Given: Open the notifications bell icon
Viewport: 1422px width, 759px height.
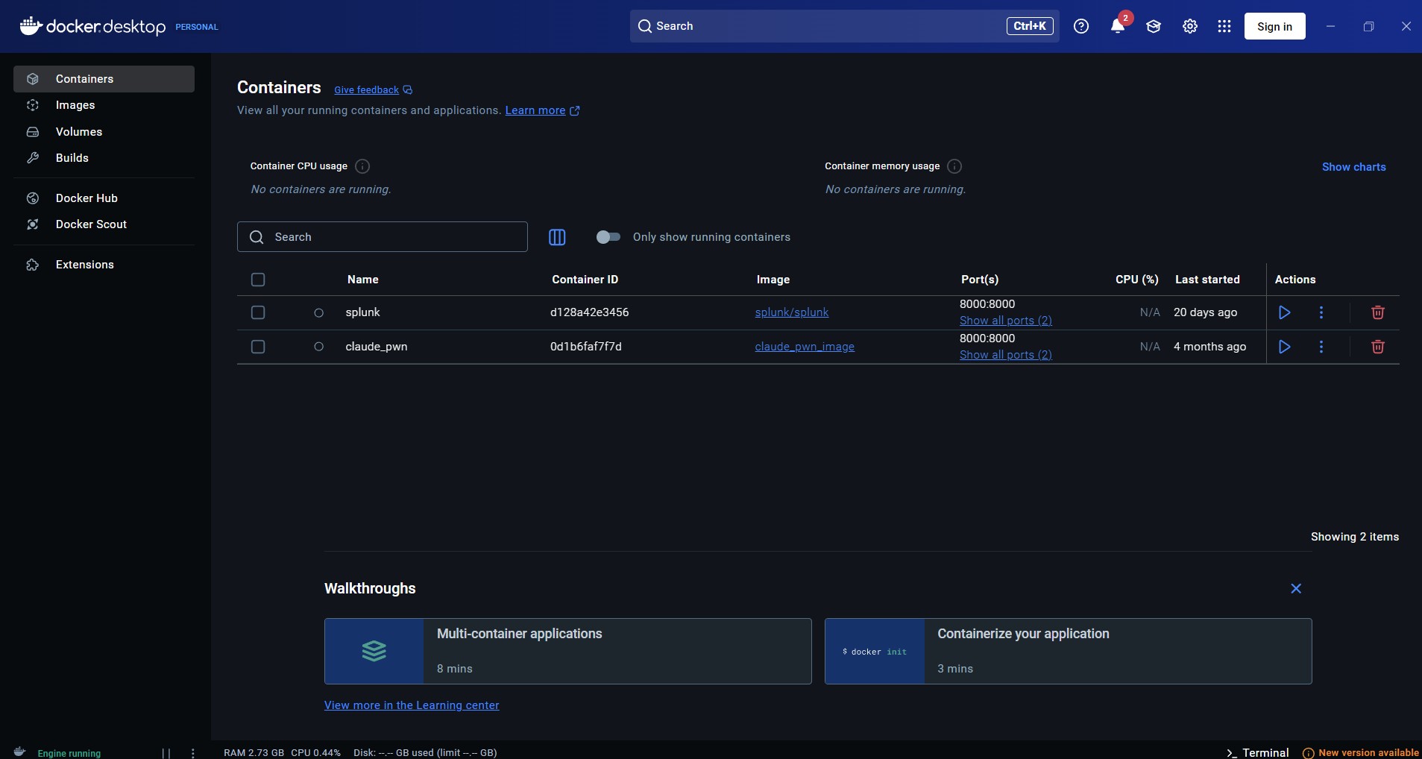Looking at the screenshot, I should pos(1117,26).
